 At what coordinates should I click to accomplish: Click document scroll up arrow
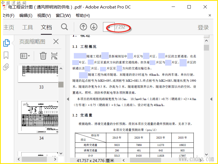[207, 41]
